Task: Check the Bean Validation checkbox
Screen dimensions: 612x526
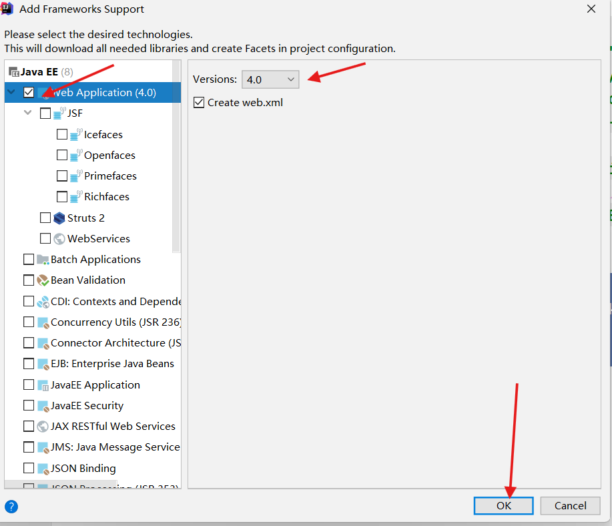Action: [29, 280]
